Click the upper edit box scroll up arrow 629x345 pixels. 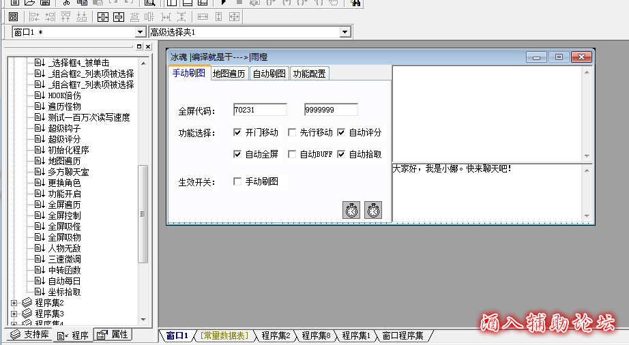pos(587,72)
